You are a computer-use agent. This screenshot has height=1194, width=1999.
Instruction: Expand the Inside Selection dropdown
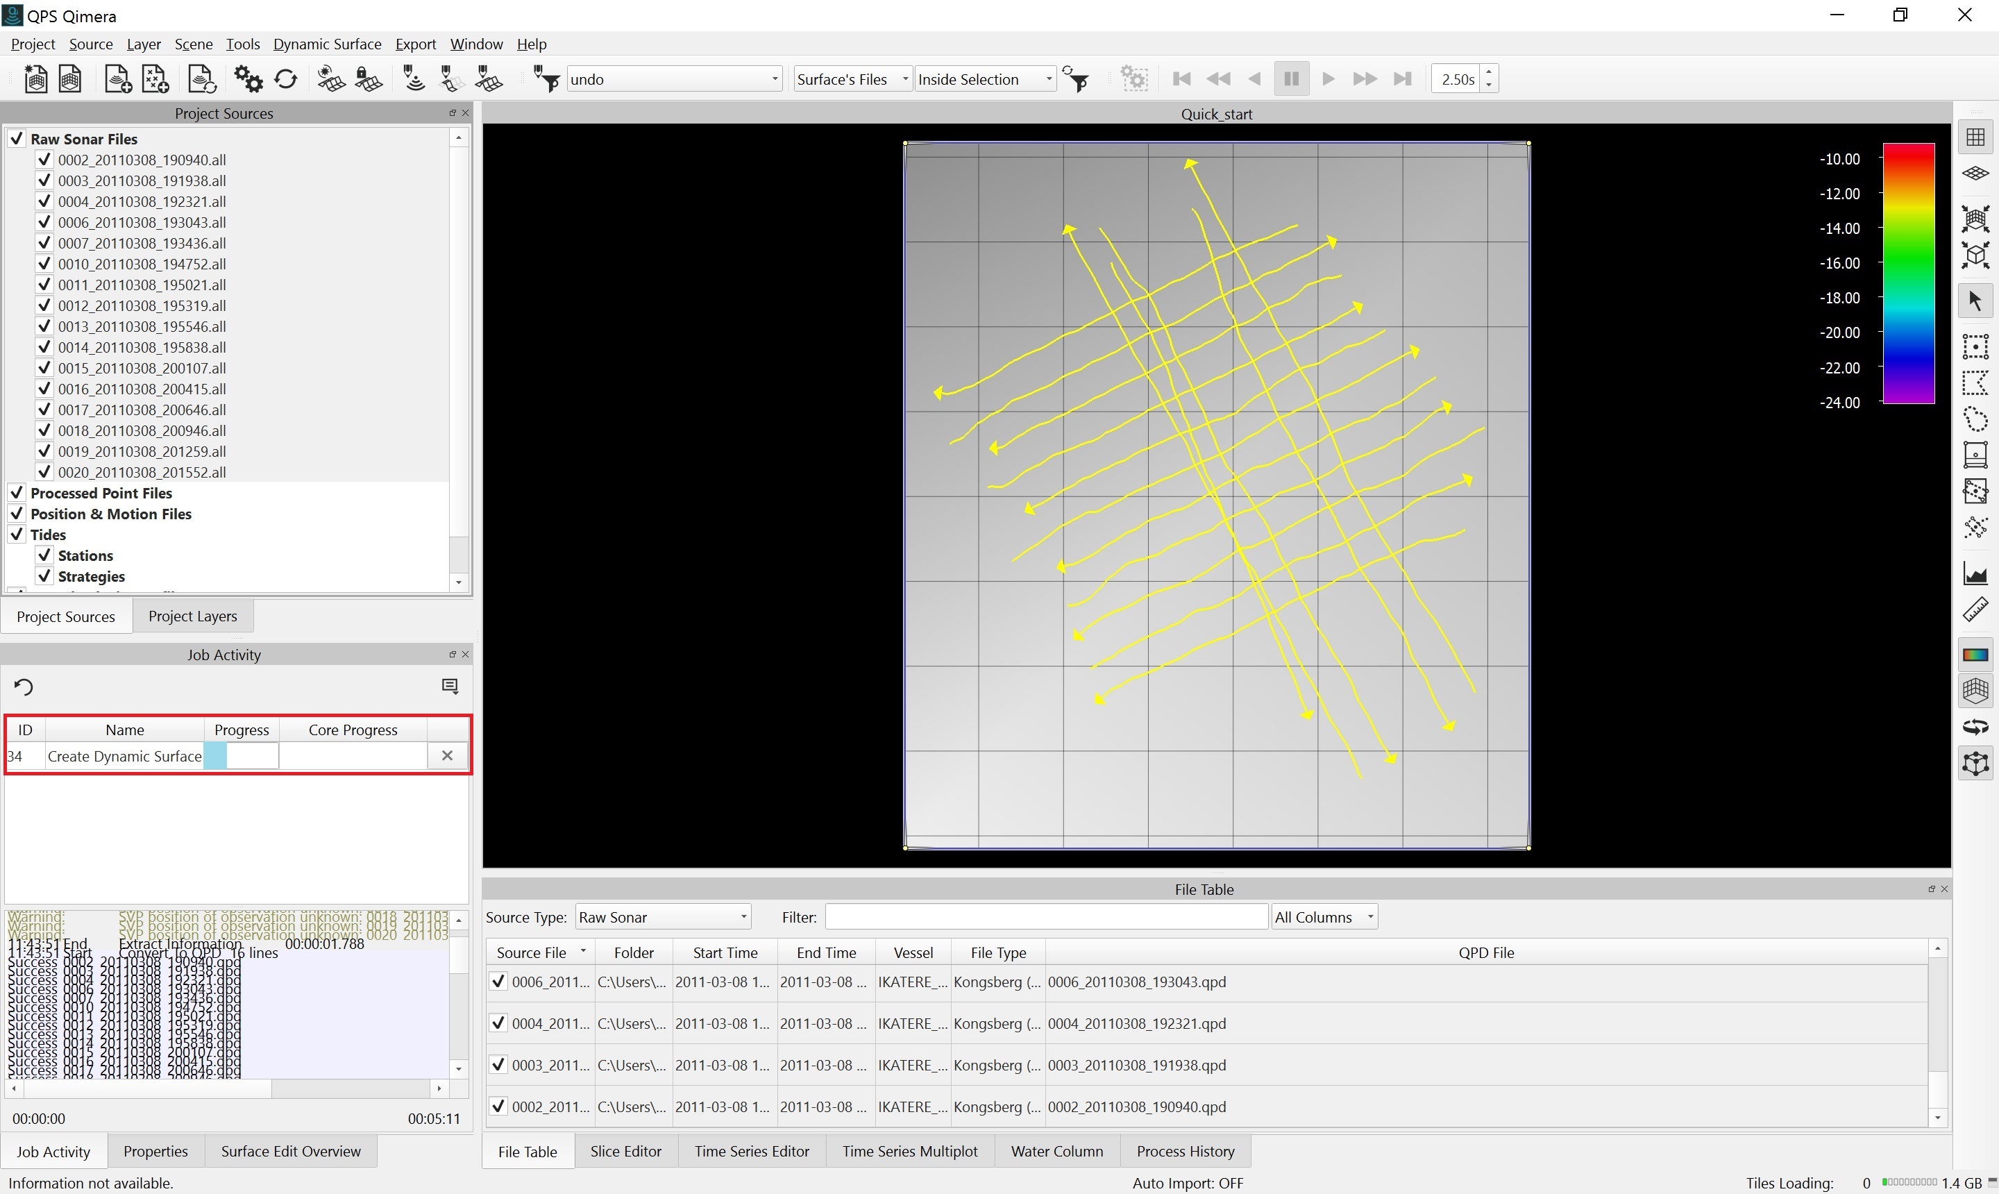pos(1049,79)
